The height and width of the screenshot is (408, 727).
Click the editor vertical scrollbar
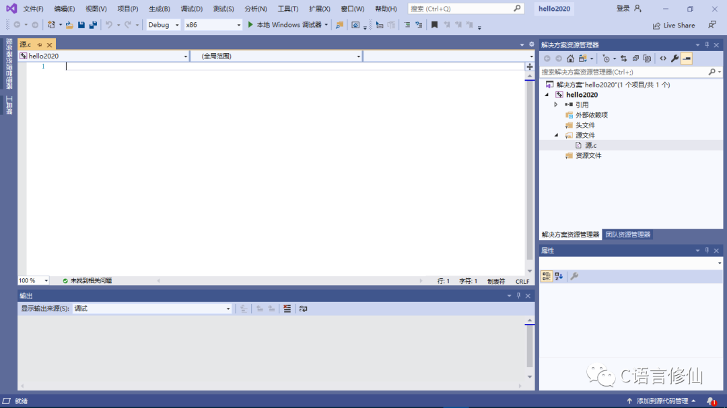pyautogui.click(x=530, y=171)
